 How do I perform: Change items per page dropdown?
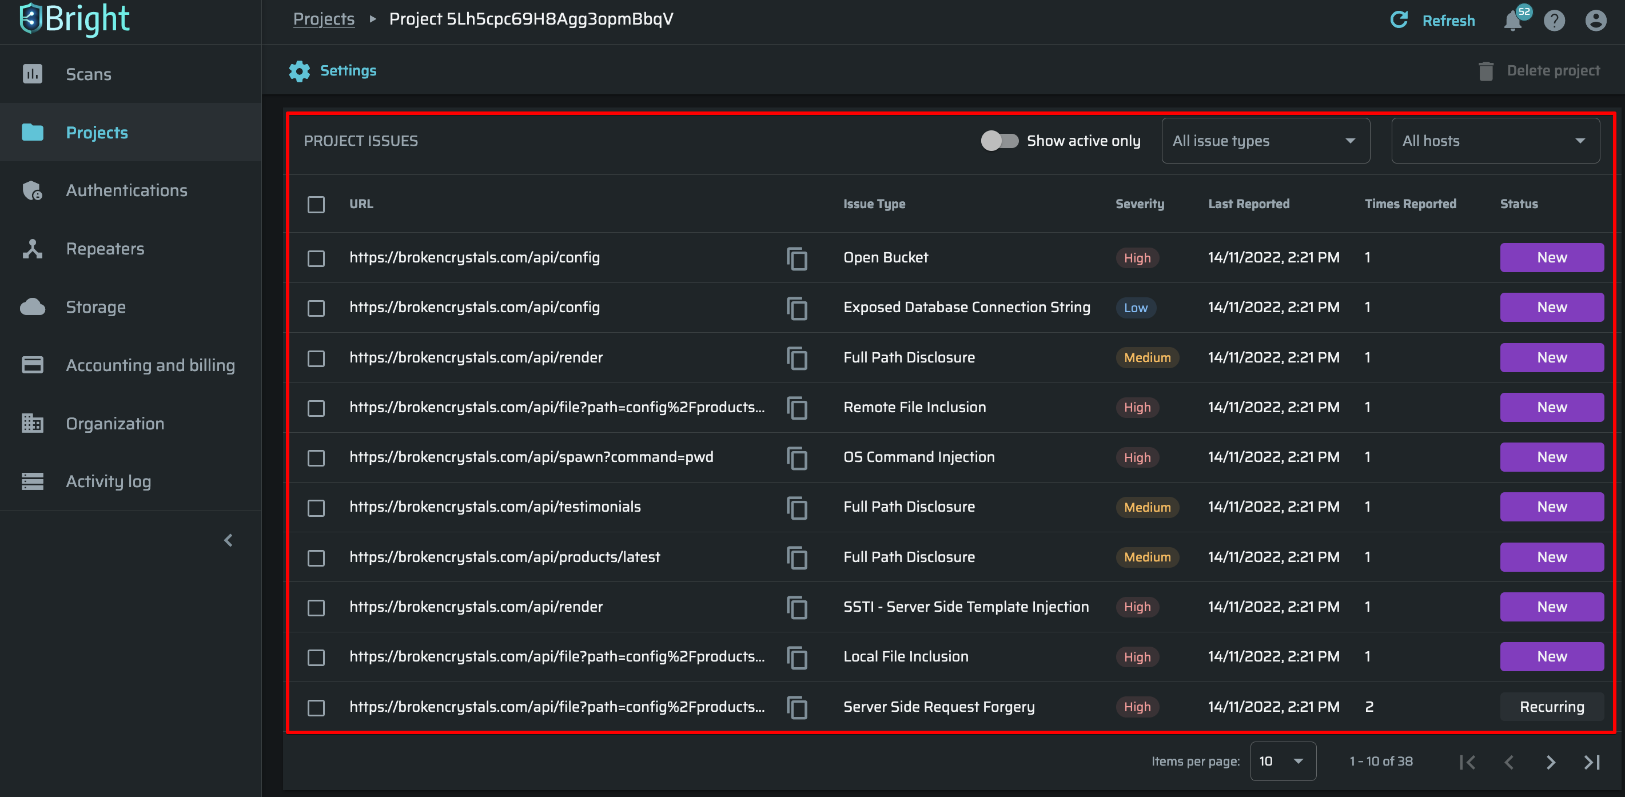(x=1282, y=761)
